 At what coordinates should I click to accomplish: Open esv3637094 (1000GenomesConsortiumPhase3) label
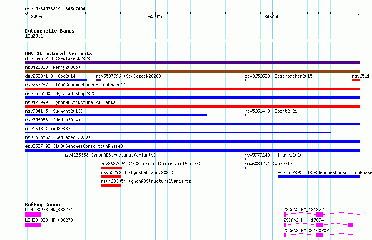tap(150, 164)
